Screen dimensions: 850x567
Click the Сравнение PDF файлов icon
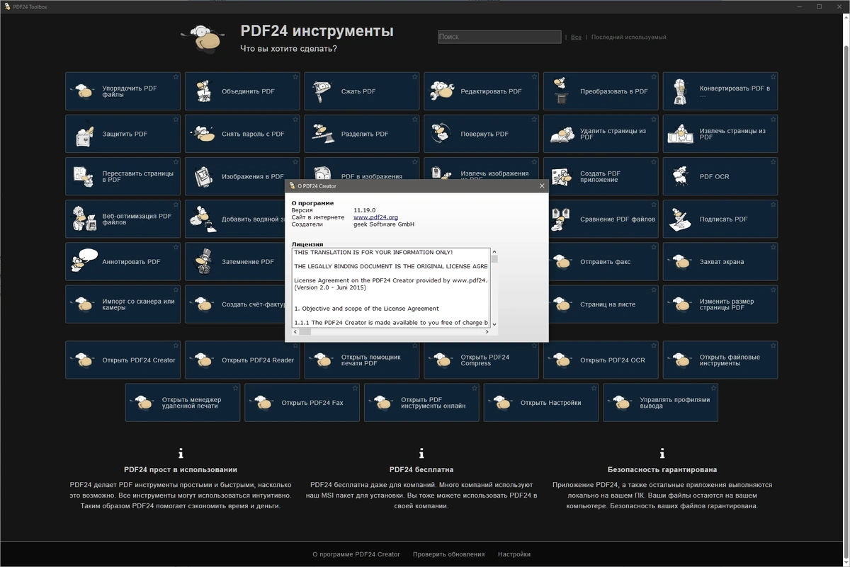(562, 219)
